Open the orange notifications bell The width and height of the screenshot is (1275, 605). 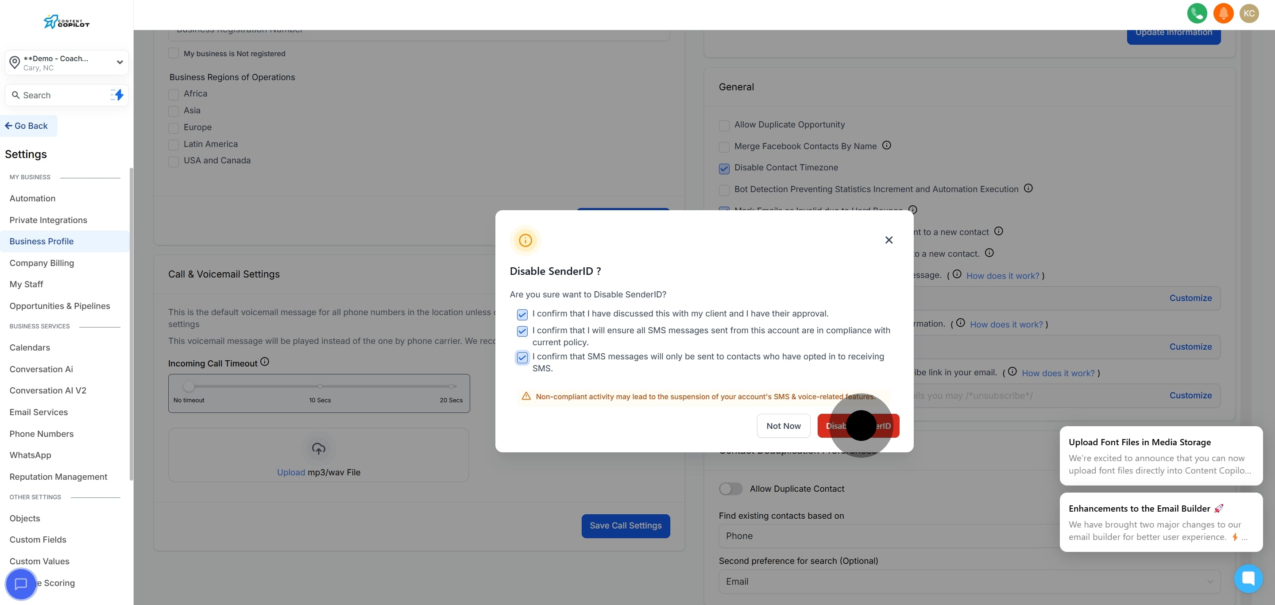(1223, 13)
